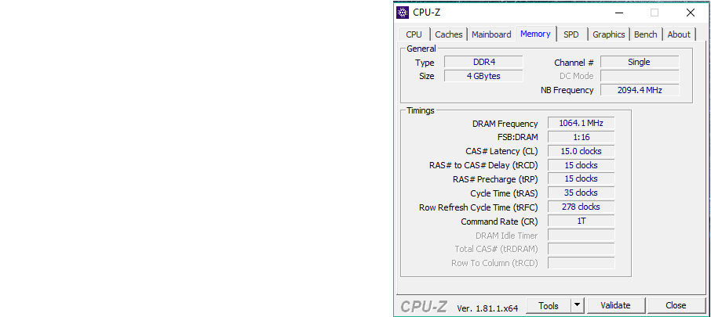The image size is (711, 317).
Task: Expand the Tools dropdown arrow
Action: click(578, 306)
